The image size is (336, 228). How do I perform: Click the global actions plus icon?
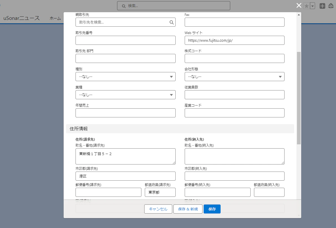pyautogui.click(x=322, y=6)
